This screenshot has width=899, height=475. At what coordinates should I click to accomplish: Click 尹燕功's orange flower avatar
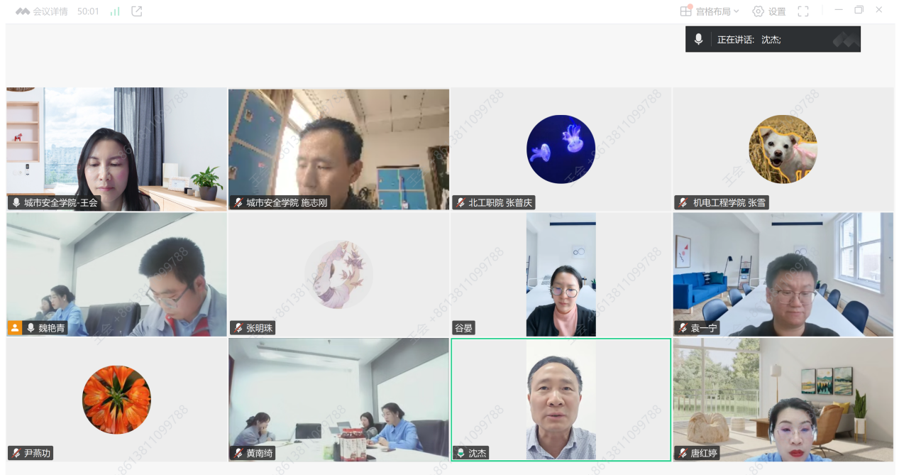(116, 400)
